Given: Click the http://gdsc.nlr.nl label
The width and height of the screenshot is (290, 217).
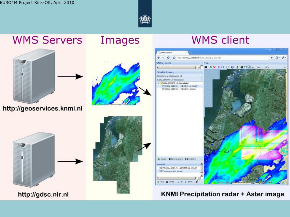Looking at the screenshot, I should click(x=43, y=194).
